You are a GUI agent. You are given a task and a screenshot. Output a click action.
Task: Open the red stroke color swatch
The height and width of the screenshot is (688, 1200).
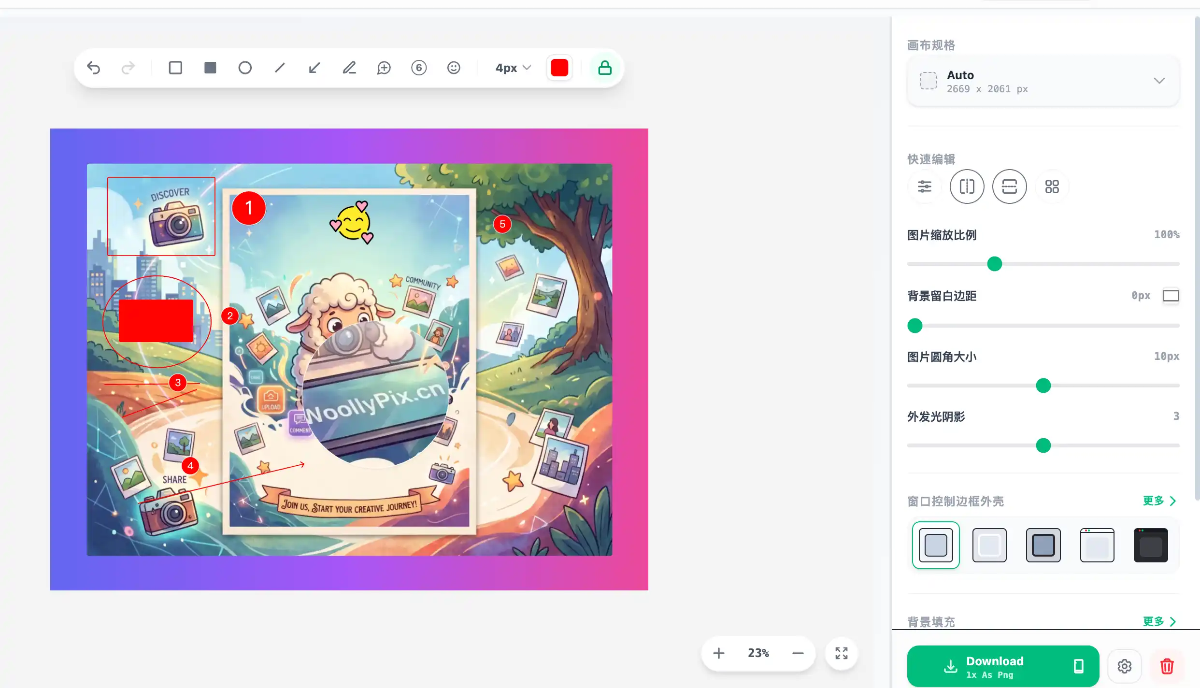tap(559, 68)
